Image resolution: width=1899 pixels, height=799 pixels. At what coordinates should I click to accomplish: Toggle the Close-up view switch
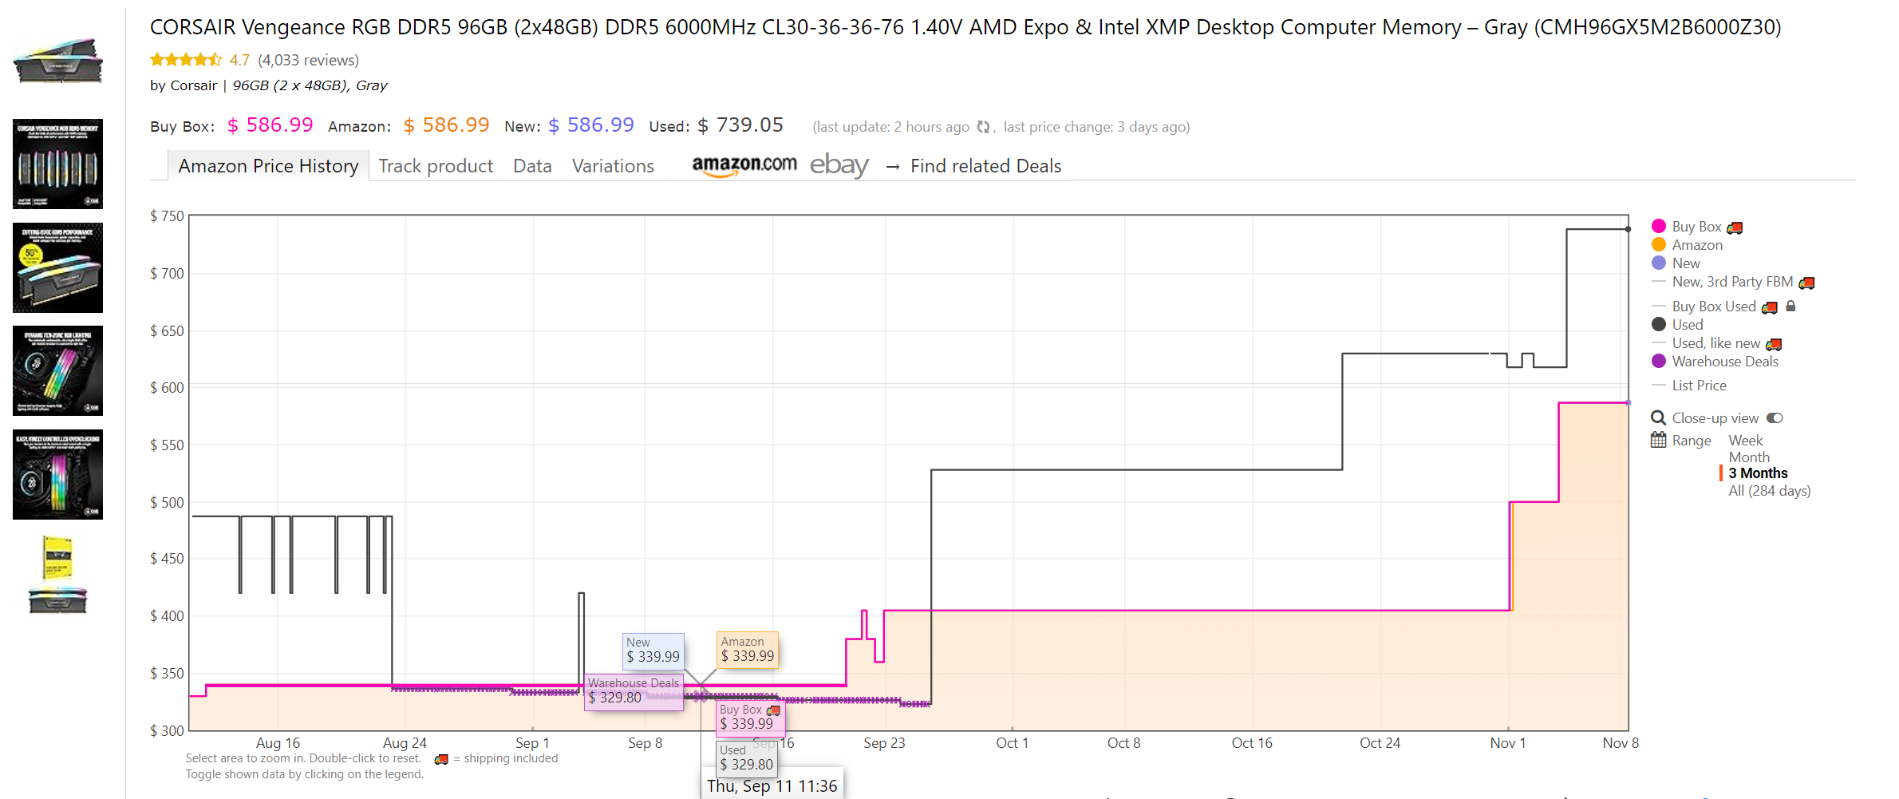1775,418
